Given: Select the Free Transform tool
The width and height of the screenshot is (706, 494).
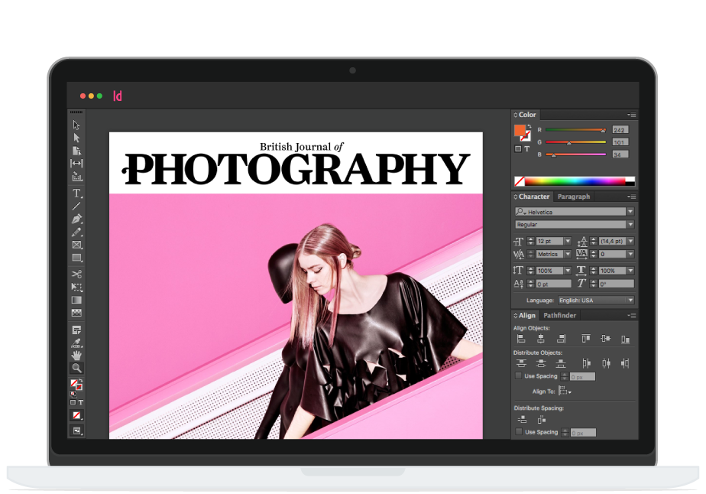Looking at the screenshot, I should (76, 287).
